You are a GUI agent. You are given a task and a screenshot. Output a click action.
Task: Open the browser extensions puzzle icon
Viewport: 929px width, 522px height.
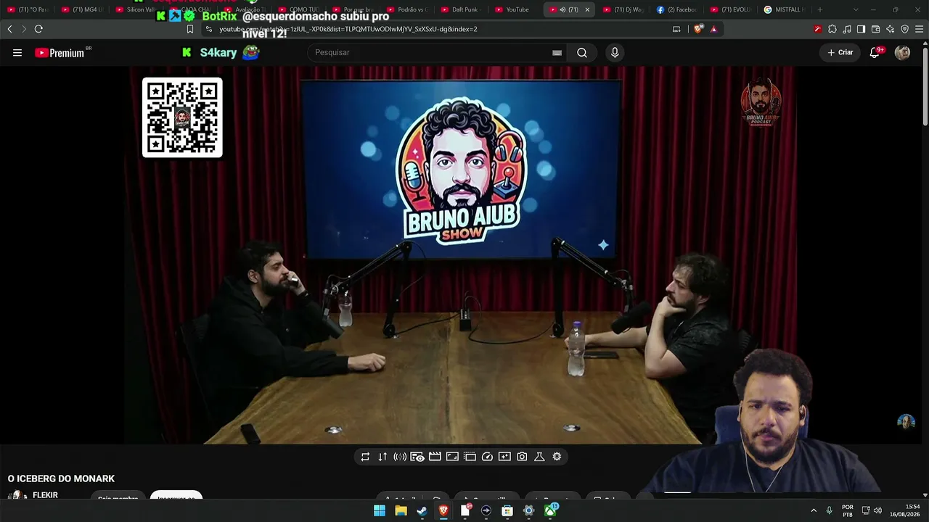coord(832,29)
